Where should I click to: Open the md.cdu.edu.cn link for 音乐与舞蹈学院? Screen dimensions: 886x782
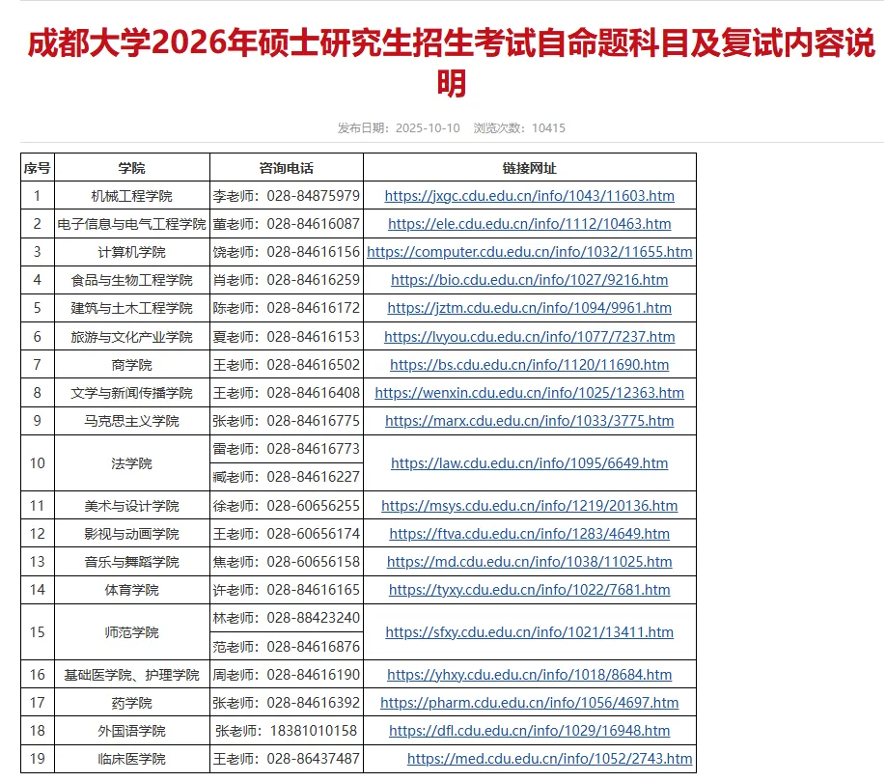(x=530, y=562)
